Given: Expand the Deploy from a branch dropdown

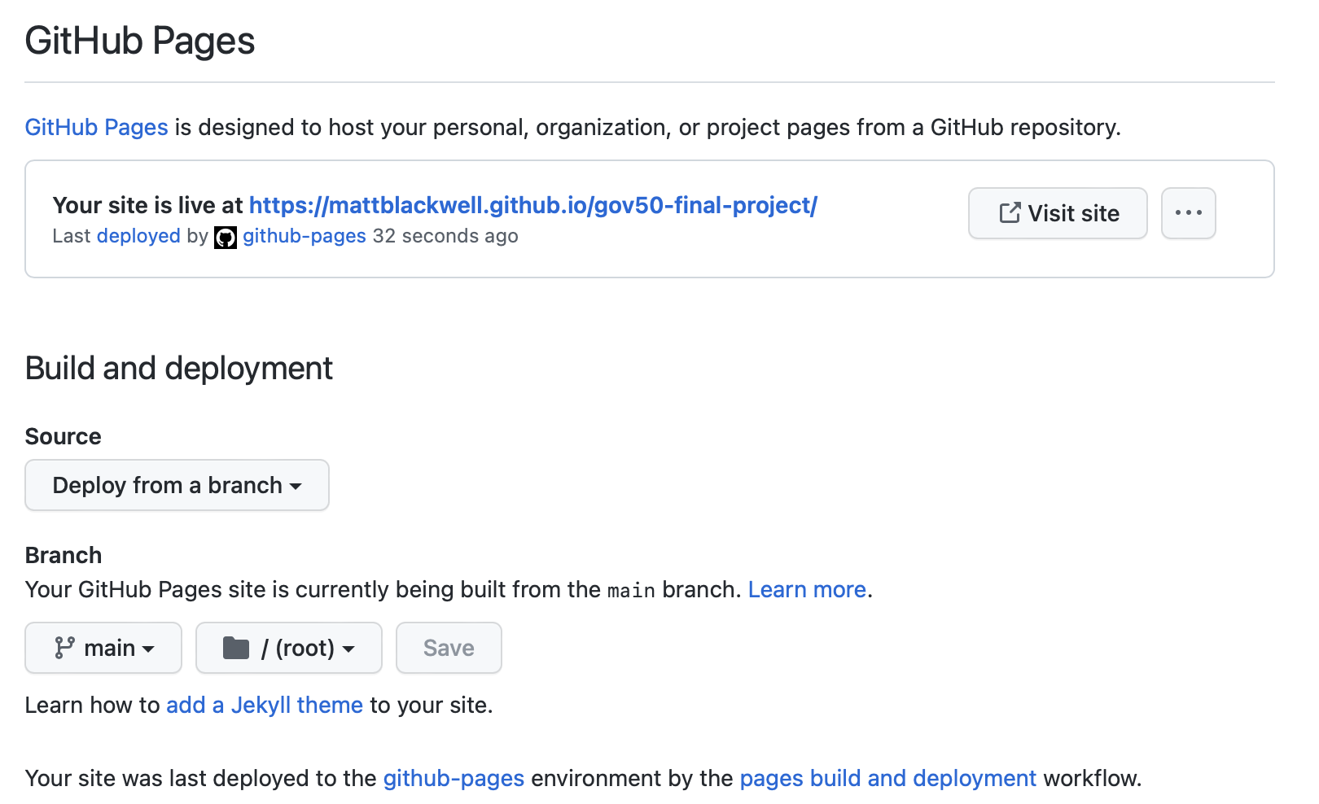Looking at the screenshot, I should point(177,485).
